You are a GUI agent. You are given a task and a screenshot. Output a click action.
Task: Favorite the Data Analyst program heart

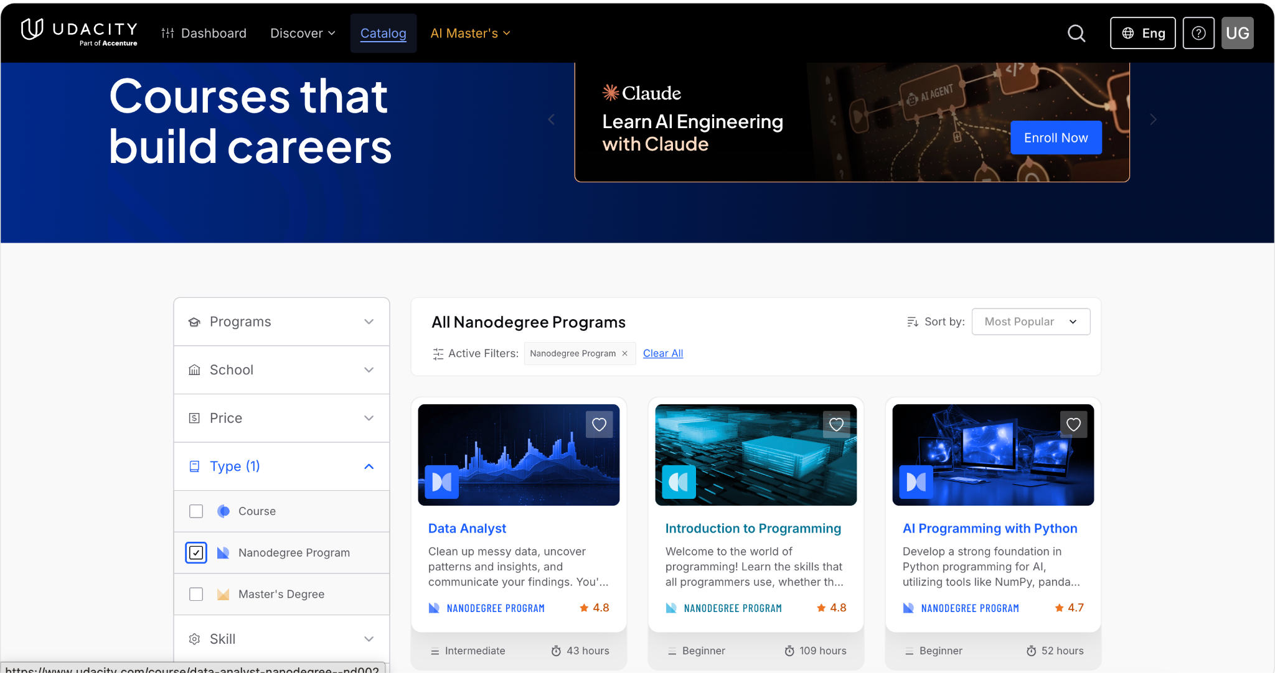[x=599, y=424]
